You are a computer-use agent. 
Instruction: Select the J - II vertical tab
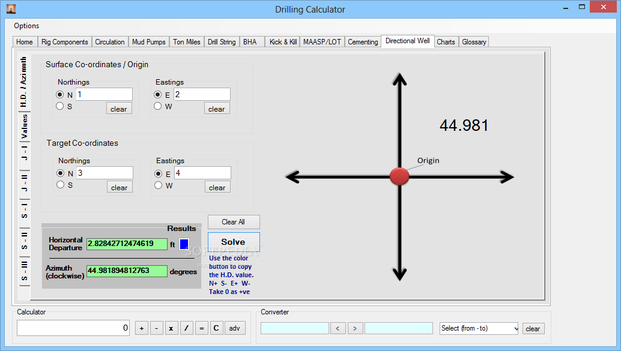pos(24,184)
